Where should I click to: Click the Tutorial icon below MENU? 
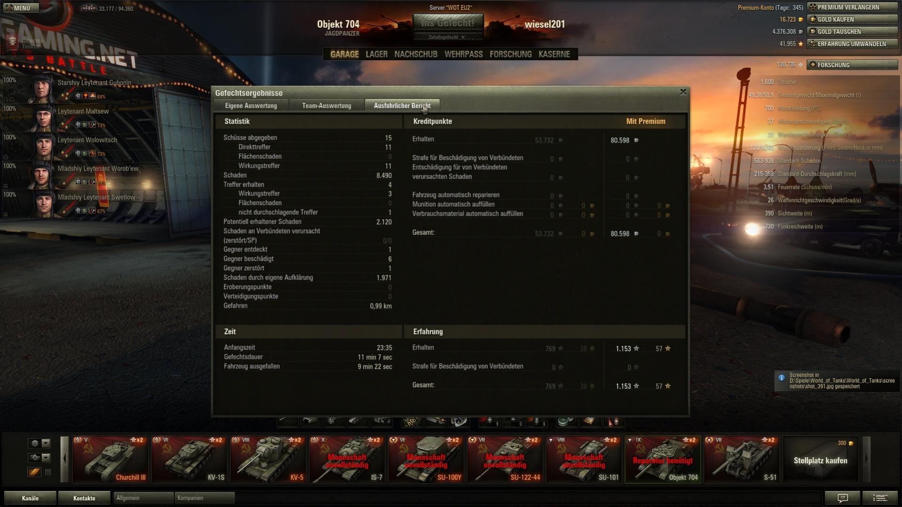13,42
